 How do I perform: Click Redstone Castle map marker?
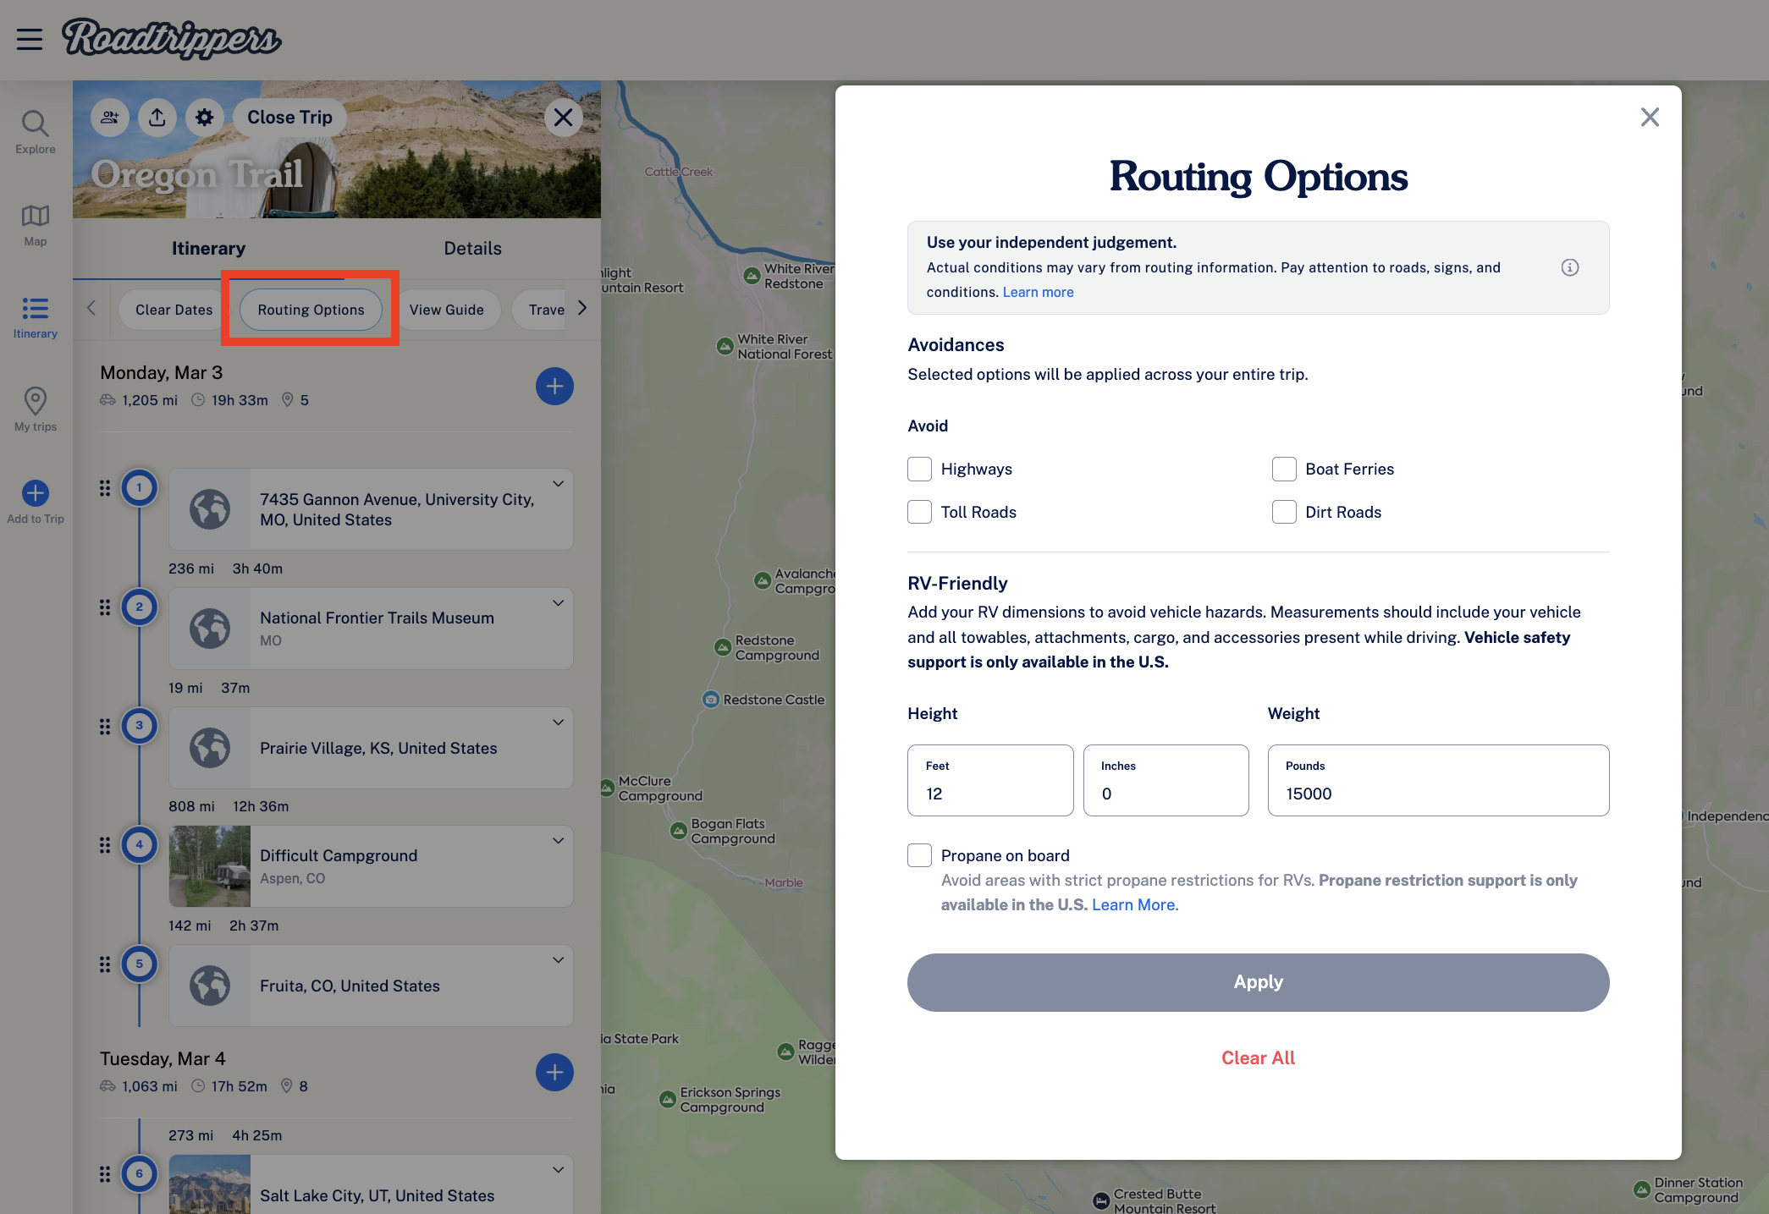[x=711, y=700]
